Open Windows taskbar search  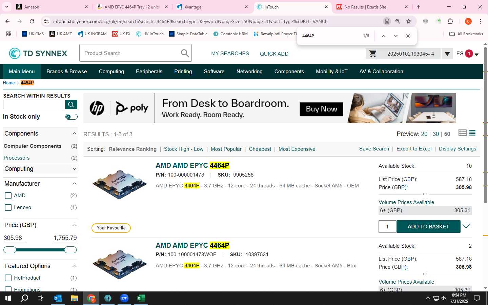tap(24, 298)
